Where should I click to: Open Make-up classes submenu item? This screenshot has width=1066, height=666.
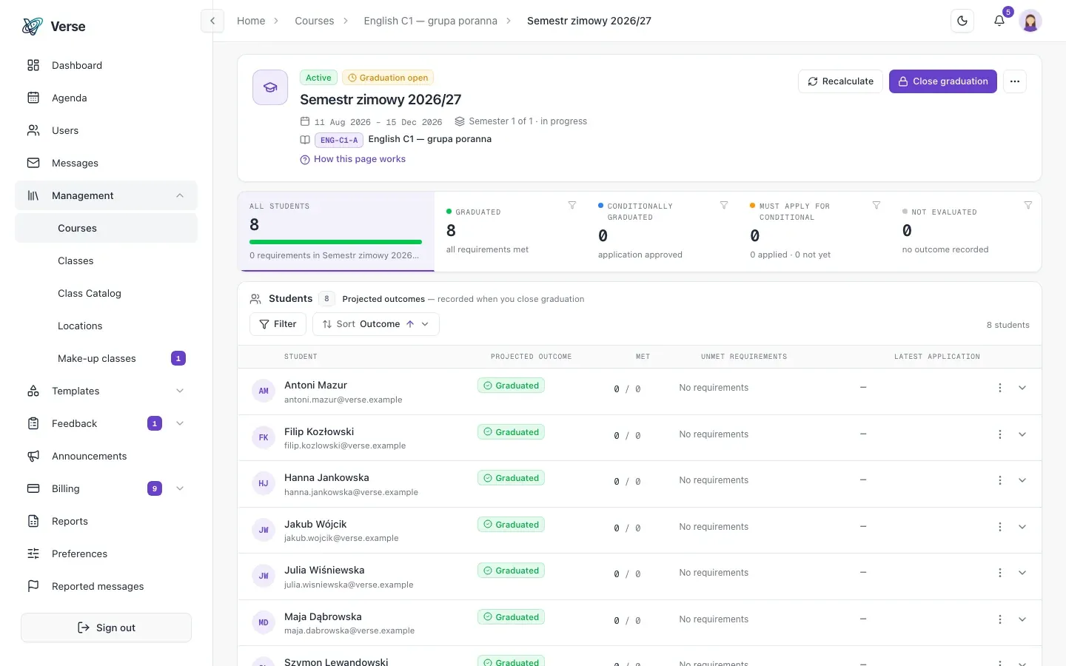(x=106, y=358)
